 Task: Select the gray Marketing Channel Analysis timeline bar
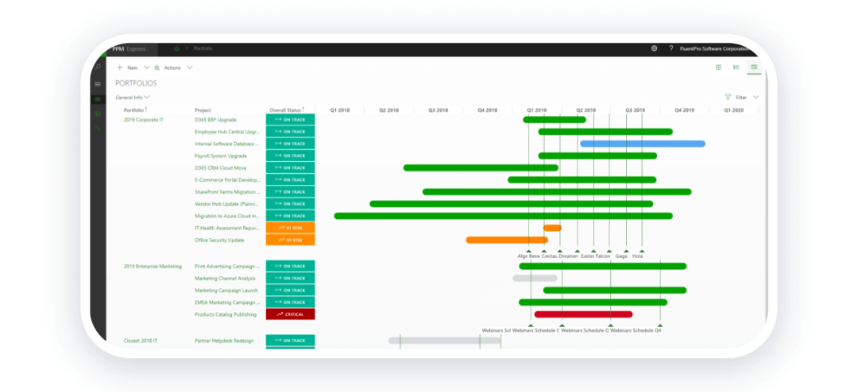tap(535, 279)
